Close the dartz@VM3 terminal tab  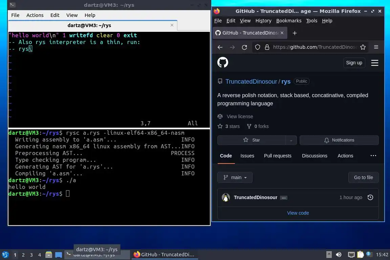172,25
